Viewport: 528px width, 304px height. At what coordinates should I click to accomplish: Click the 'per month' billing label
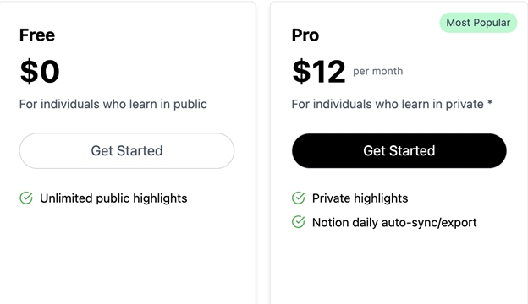click(x=378, y=71)
